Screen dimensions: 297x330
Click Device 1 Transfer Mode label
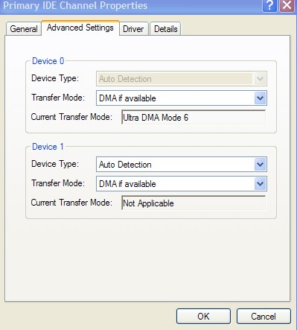click(x=58, y=183)
